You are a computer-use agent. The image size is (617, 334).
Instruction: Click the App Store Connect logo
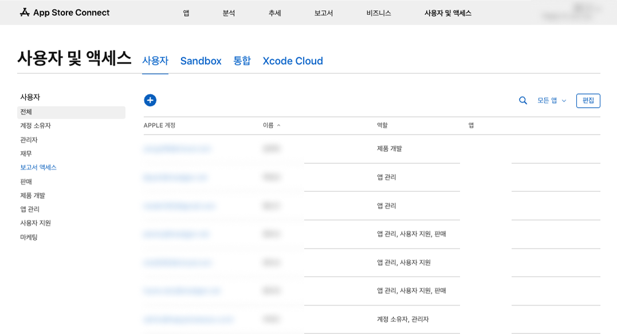pos(65,13)
